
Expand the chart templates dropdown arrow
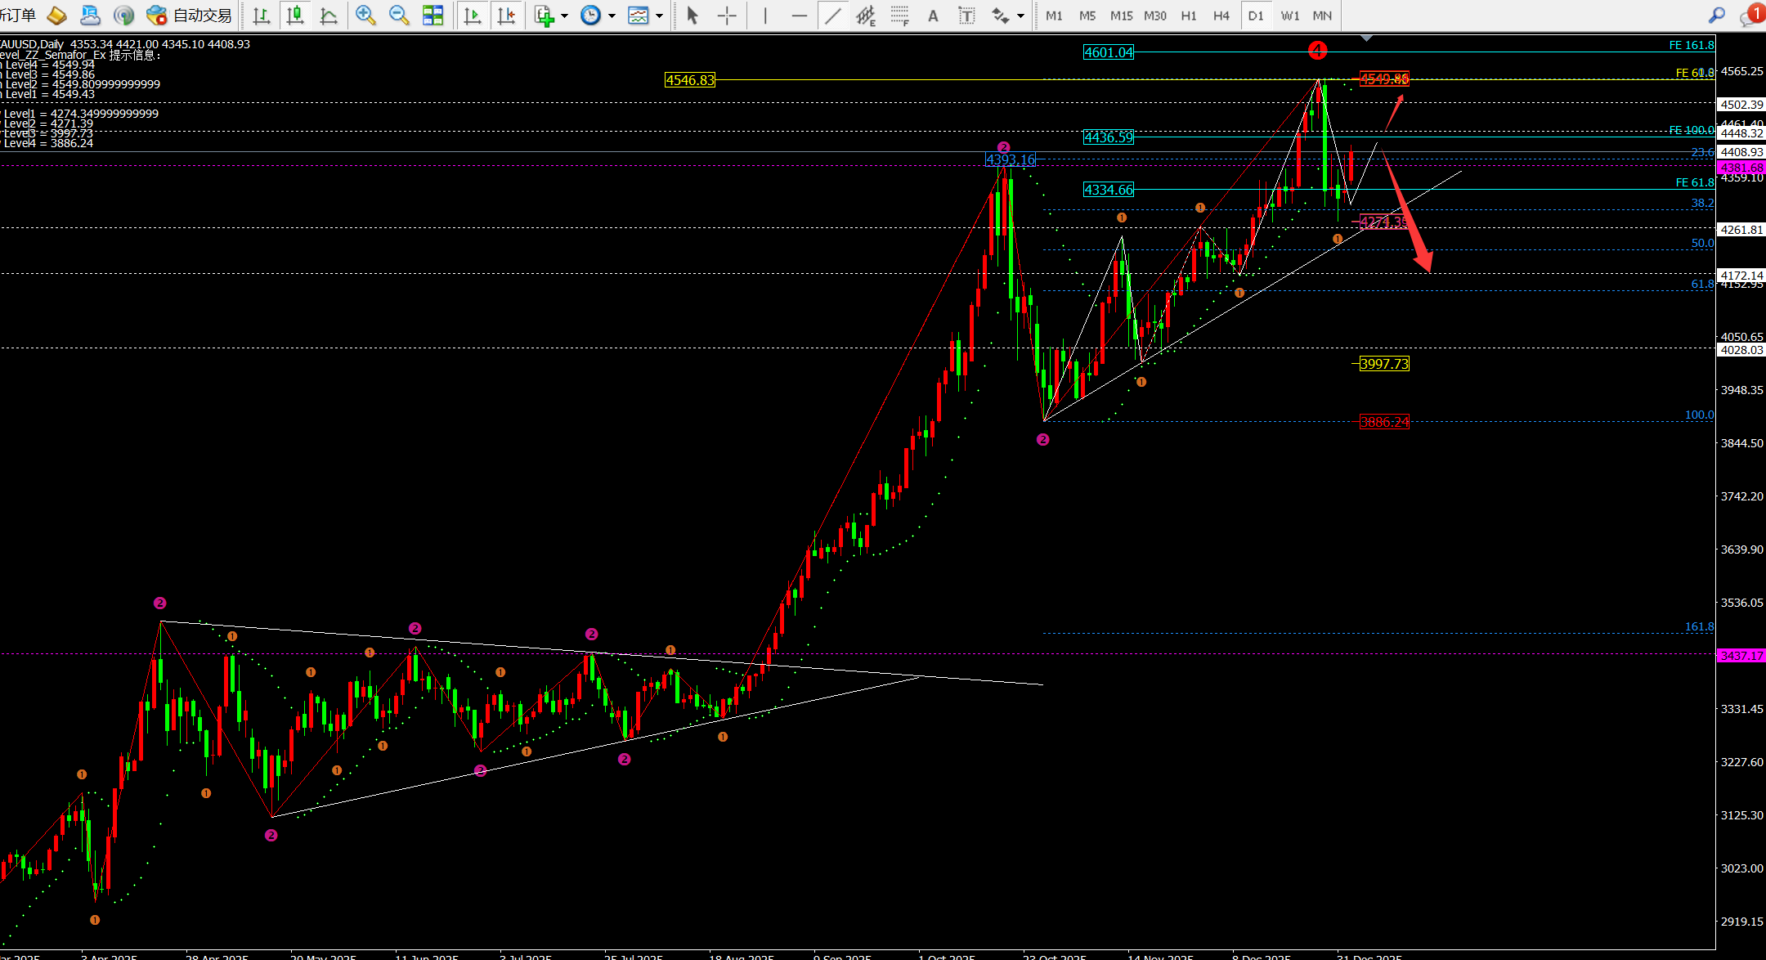coord(659,16)
